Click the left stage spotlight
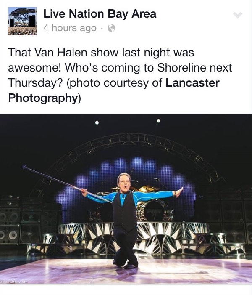Image resolution: width=252 pixels, height=295 pixels. (97, 122)
